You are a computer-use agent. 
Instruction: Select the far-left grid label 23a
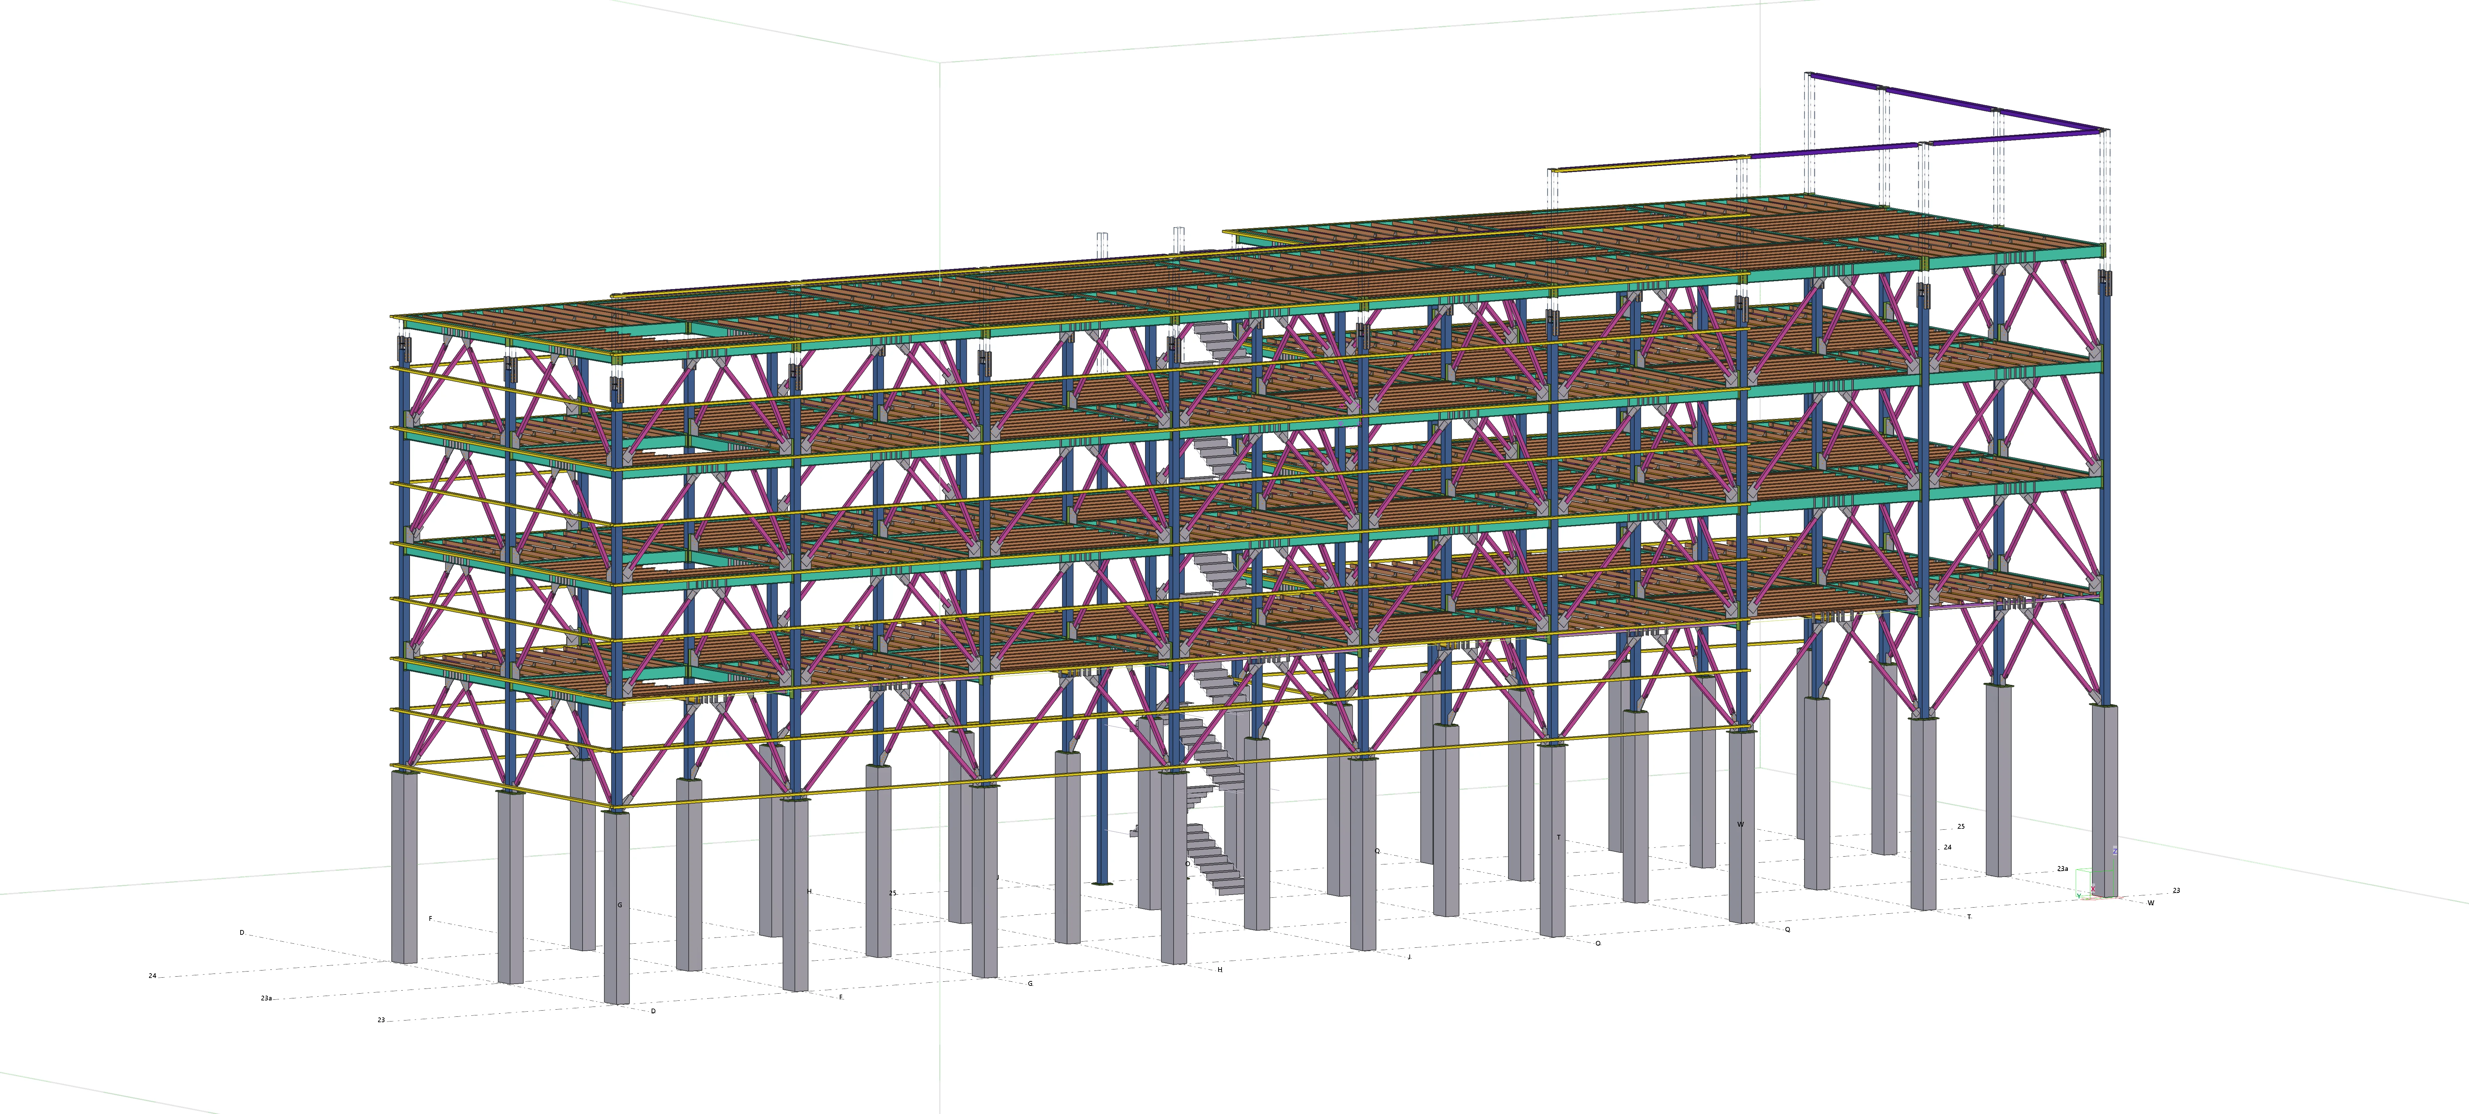pyautogui.click(x=266, y=998)
